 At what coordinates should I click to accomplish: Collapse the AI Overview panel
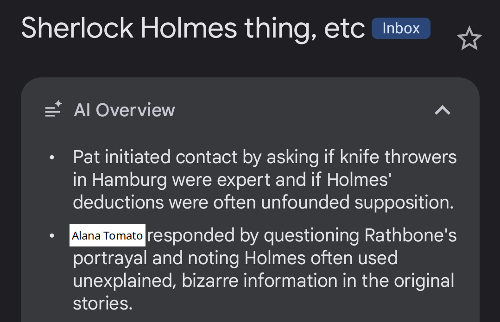point(443,110)
